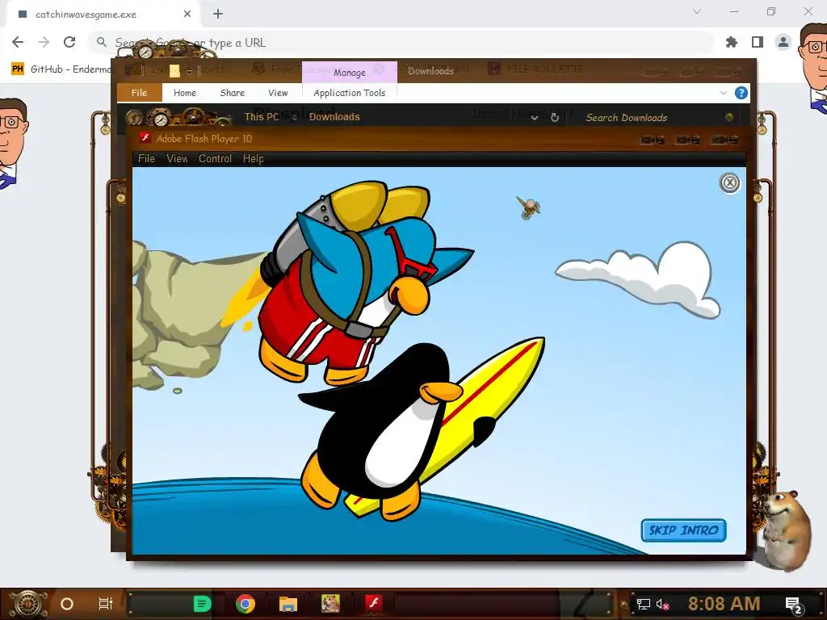Viewport: 827px width, 620px height.
Task: Open Task View on the taskbar
Action: (x=106, y=604)
